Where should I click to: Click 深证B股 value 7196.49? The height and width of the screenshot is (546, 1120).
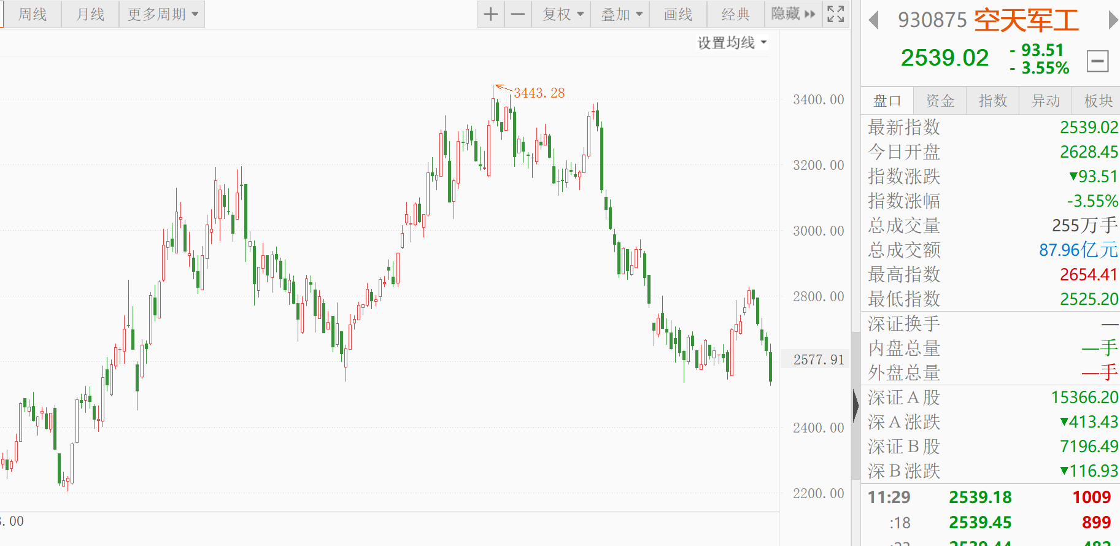[1089, 446]
